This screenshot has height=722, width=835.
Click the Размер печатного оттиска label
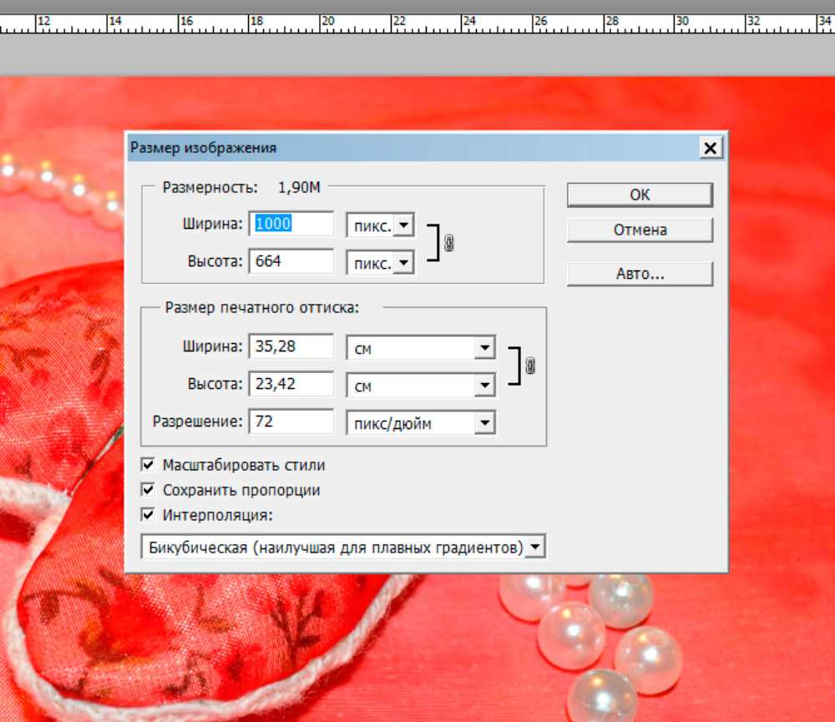[262, 308]
